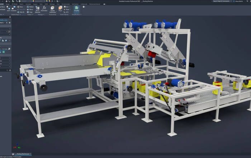Create a work Plane

coord(60,9)
